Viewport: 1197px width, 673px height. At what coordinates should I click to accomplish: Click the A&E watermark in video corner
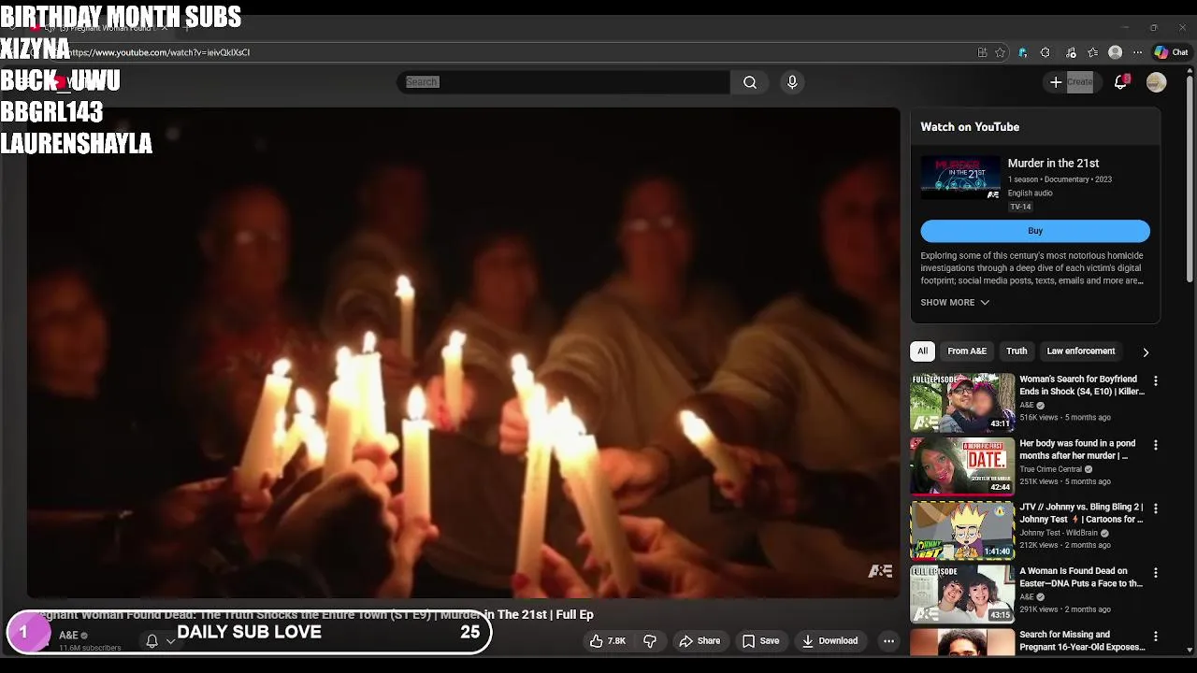(880, 571)
